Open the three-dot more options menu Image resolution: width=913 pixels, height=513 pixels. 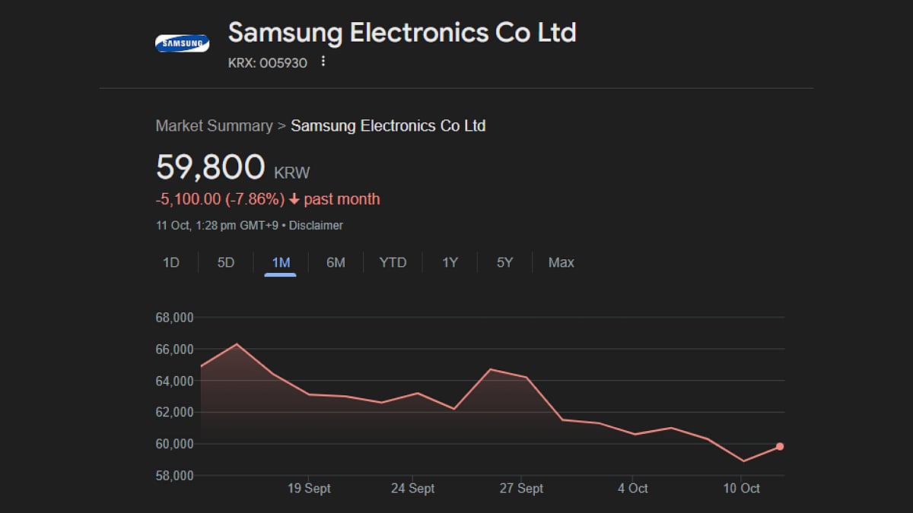[323, 62]
